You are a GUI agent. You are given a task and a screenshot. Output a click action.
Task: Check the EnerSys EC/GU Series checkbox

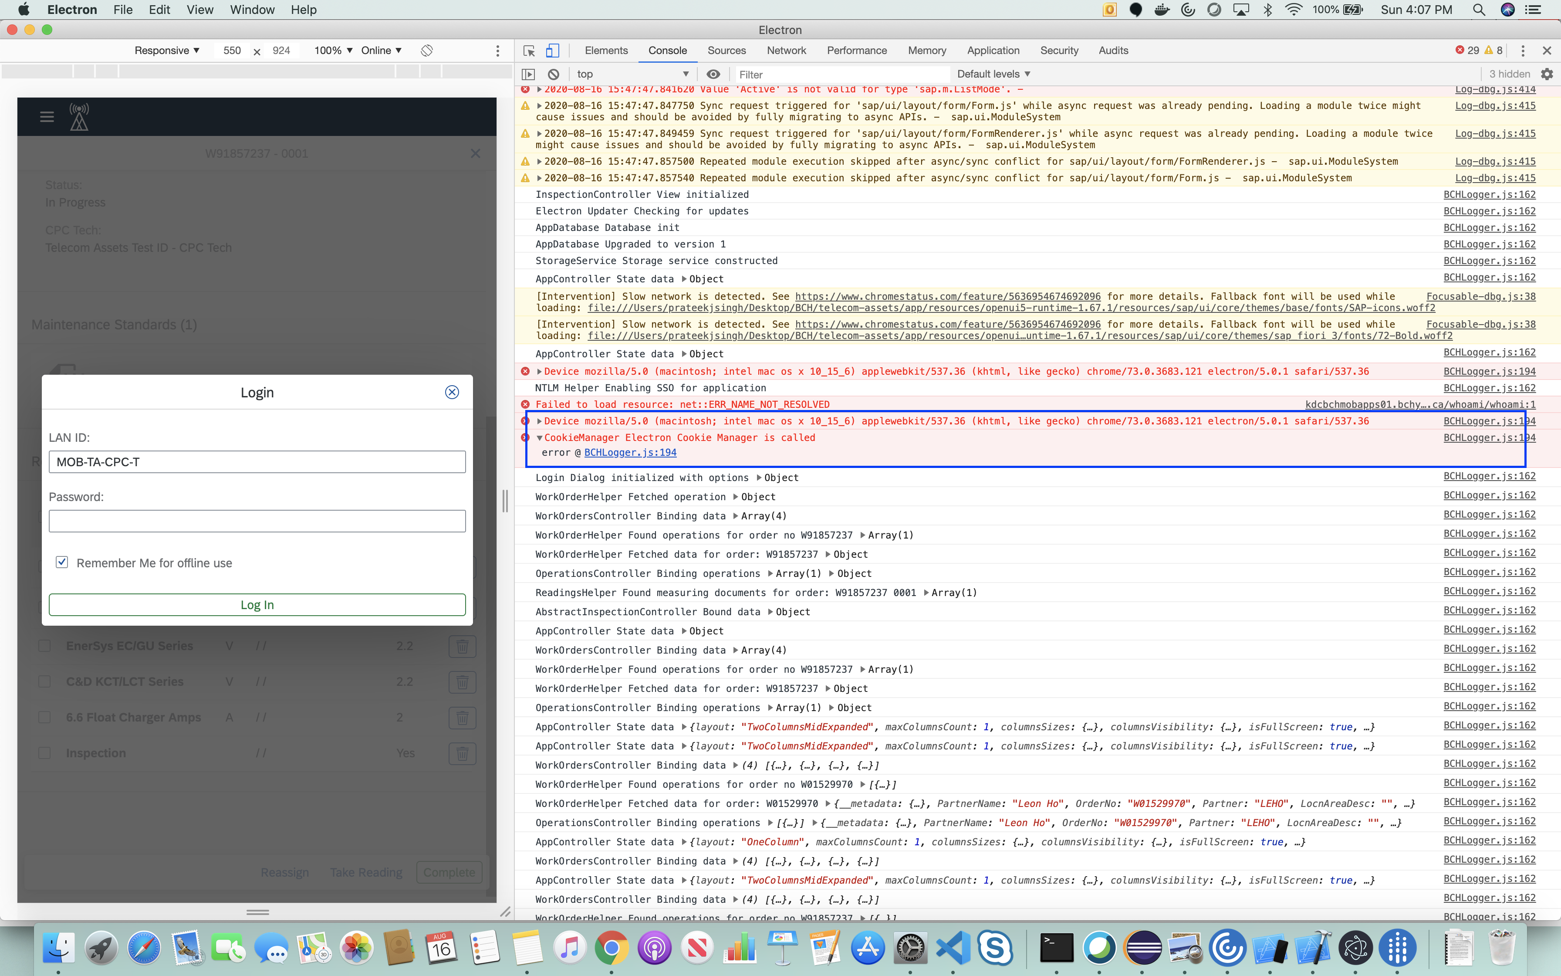(44, 645)
